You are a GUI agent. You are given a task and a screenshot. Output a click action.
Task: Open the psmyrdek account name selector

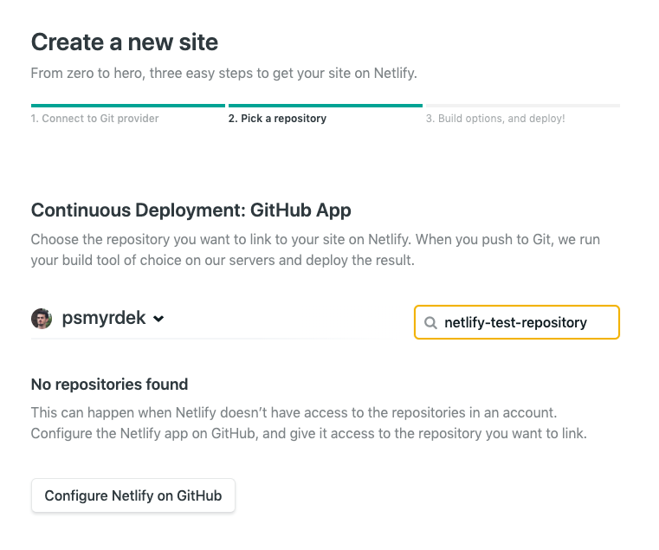tap(104, 318)
